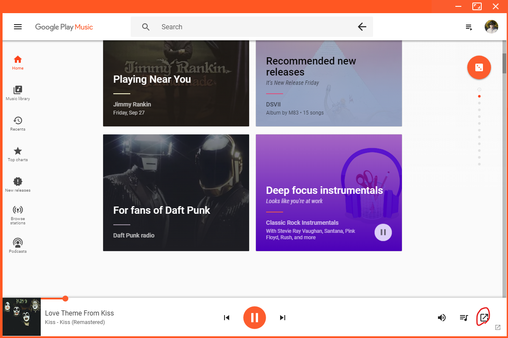Click the small gray external link icon

498,327
